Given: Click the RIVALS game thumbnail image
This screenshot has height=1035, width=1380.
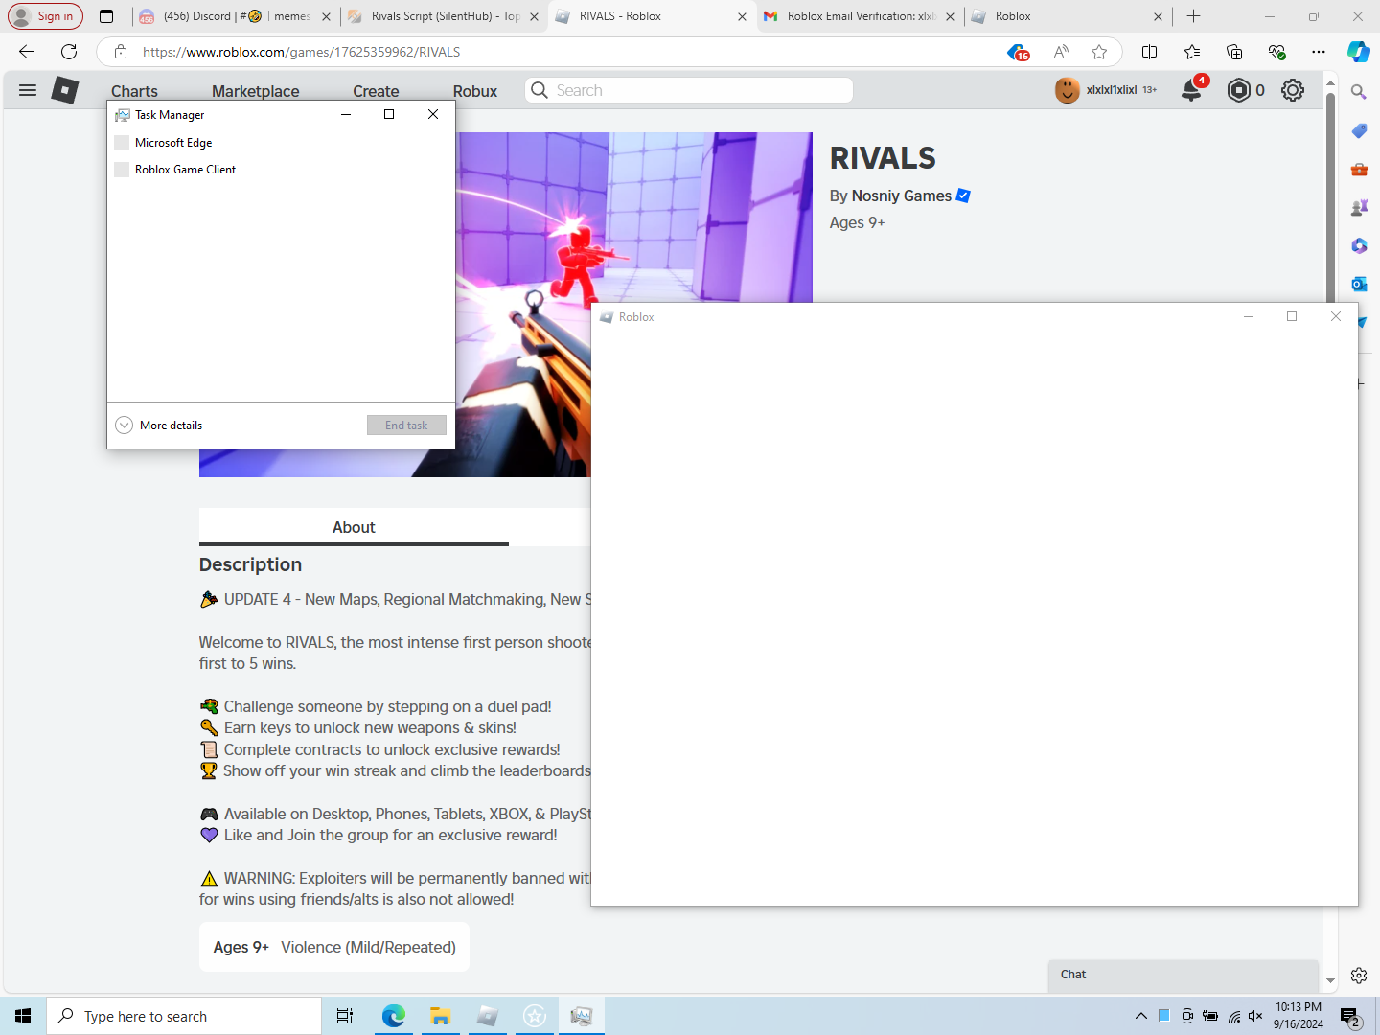Looking at the screenshot, I should point(506,305).
